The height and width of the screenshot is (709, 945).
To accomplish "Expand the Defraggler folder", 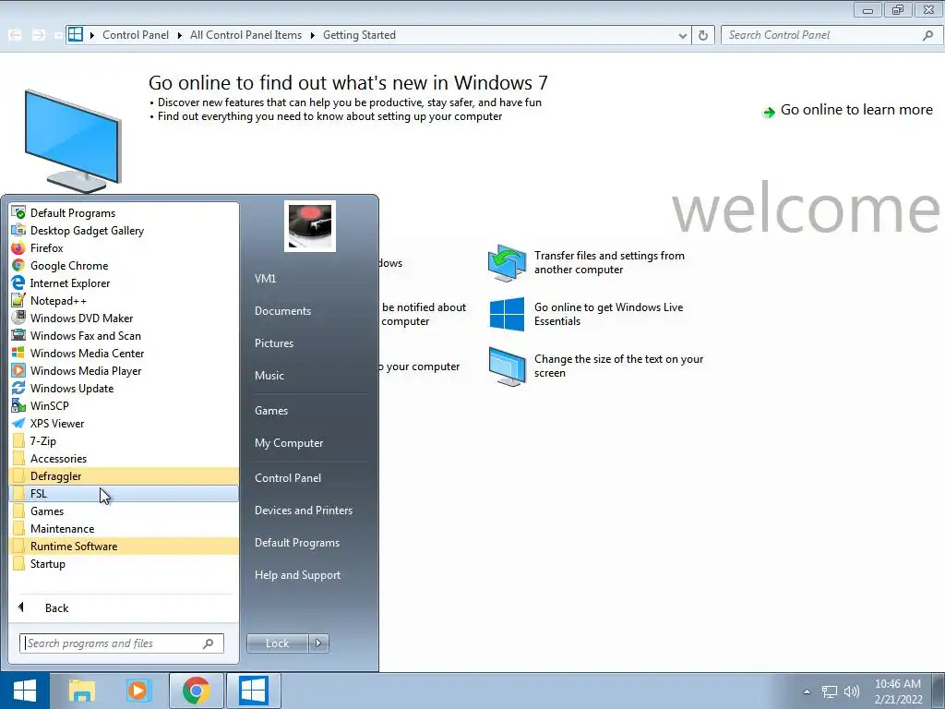I will point(124,475).
